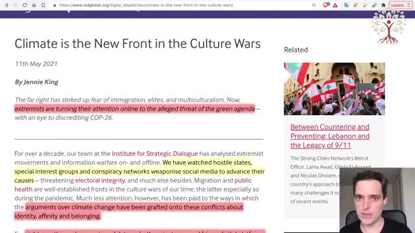
Task: Bookmark this page
Action: [x=43, y=5]
